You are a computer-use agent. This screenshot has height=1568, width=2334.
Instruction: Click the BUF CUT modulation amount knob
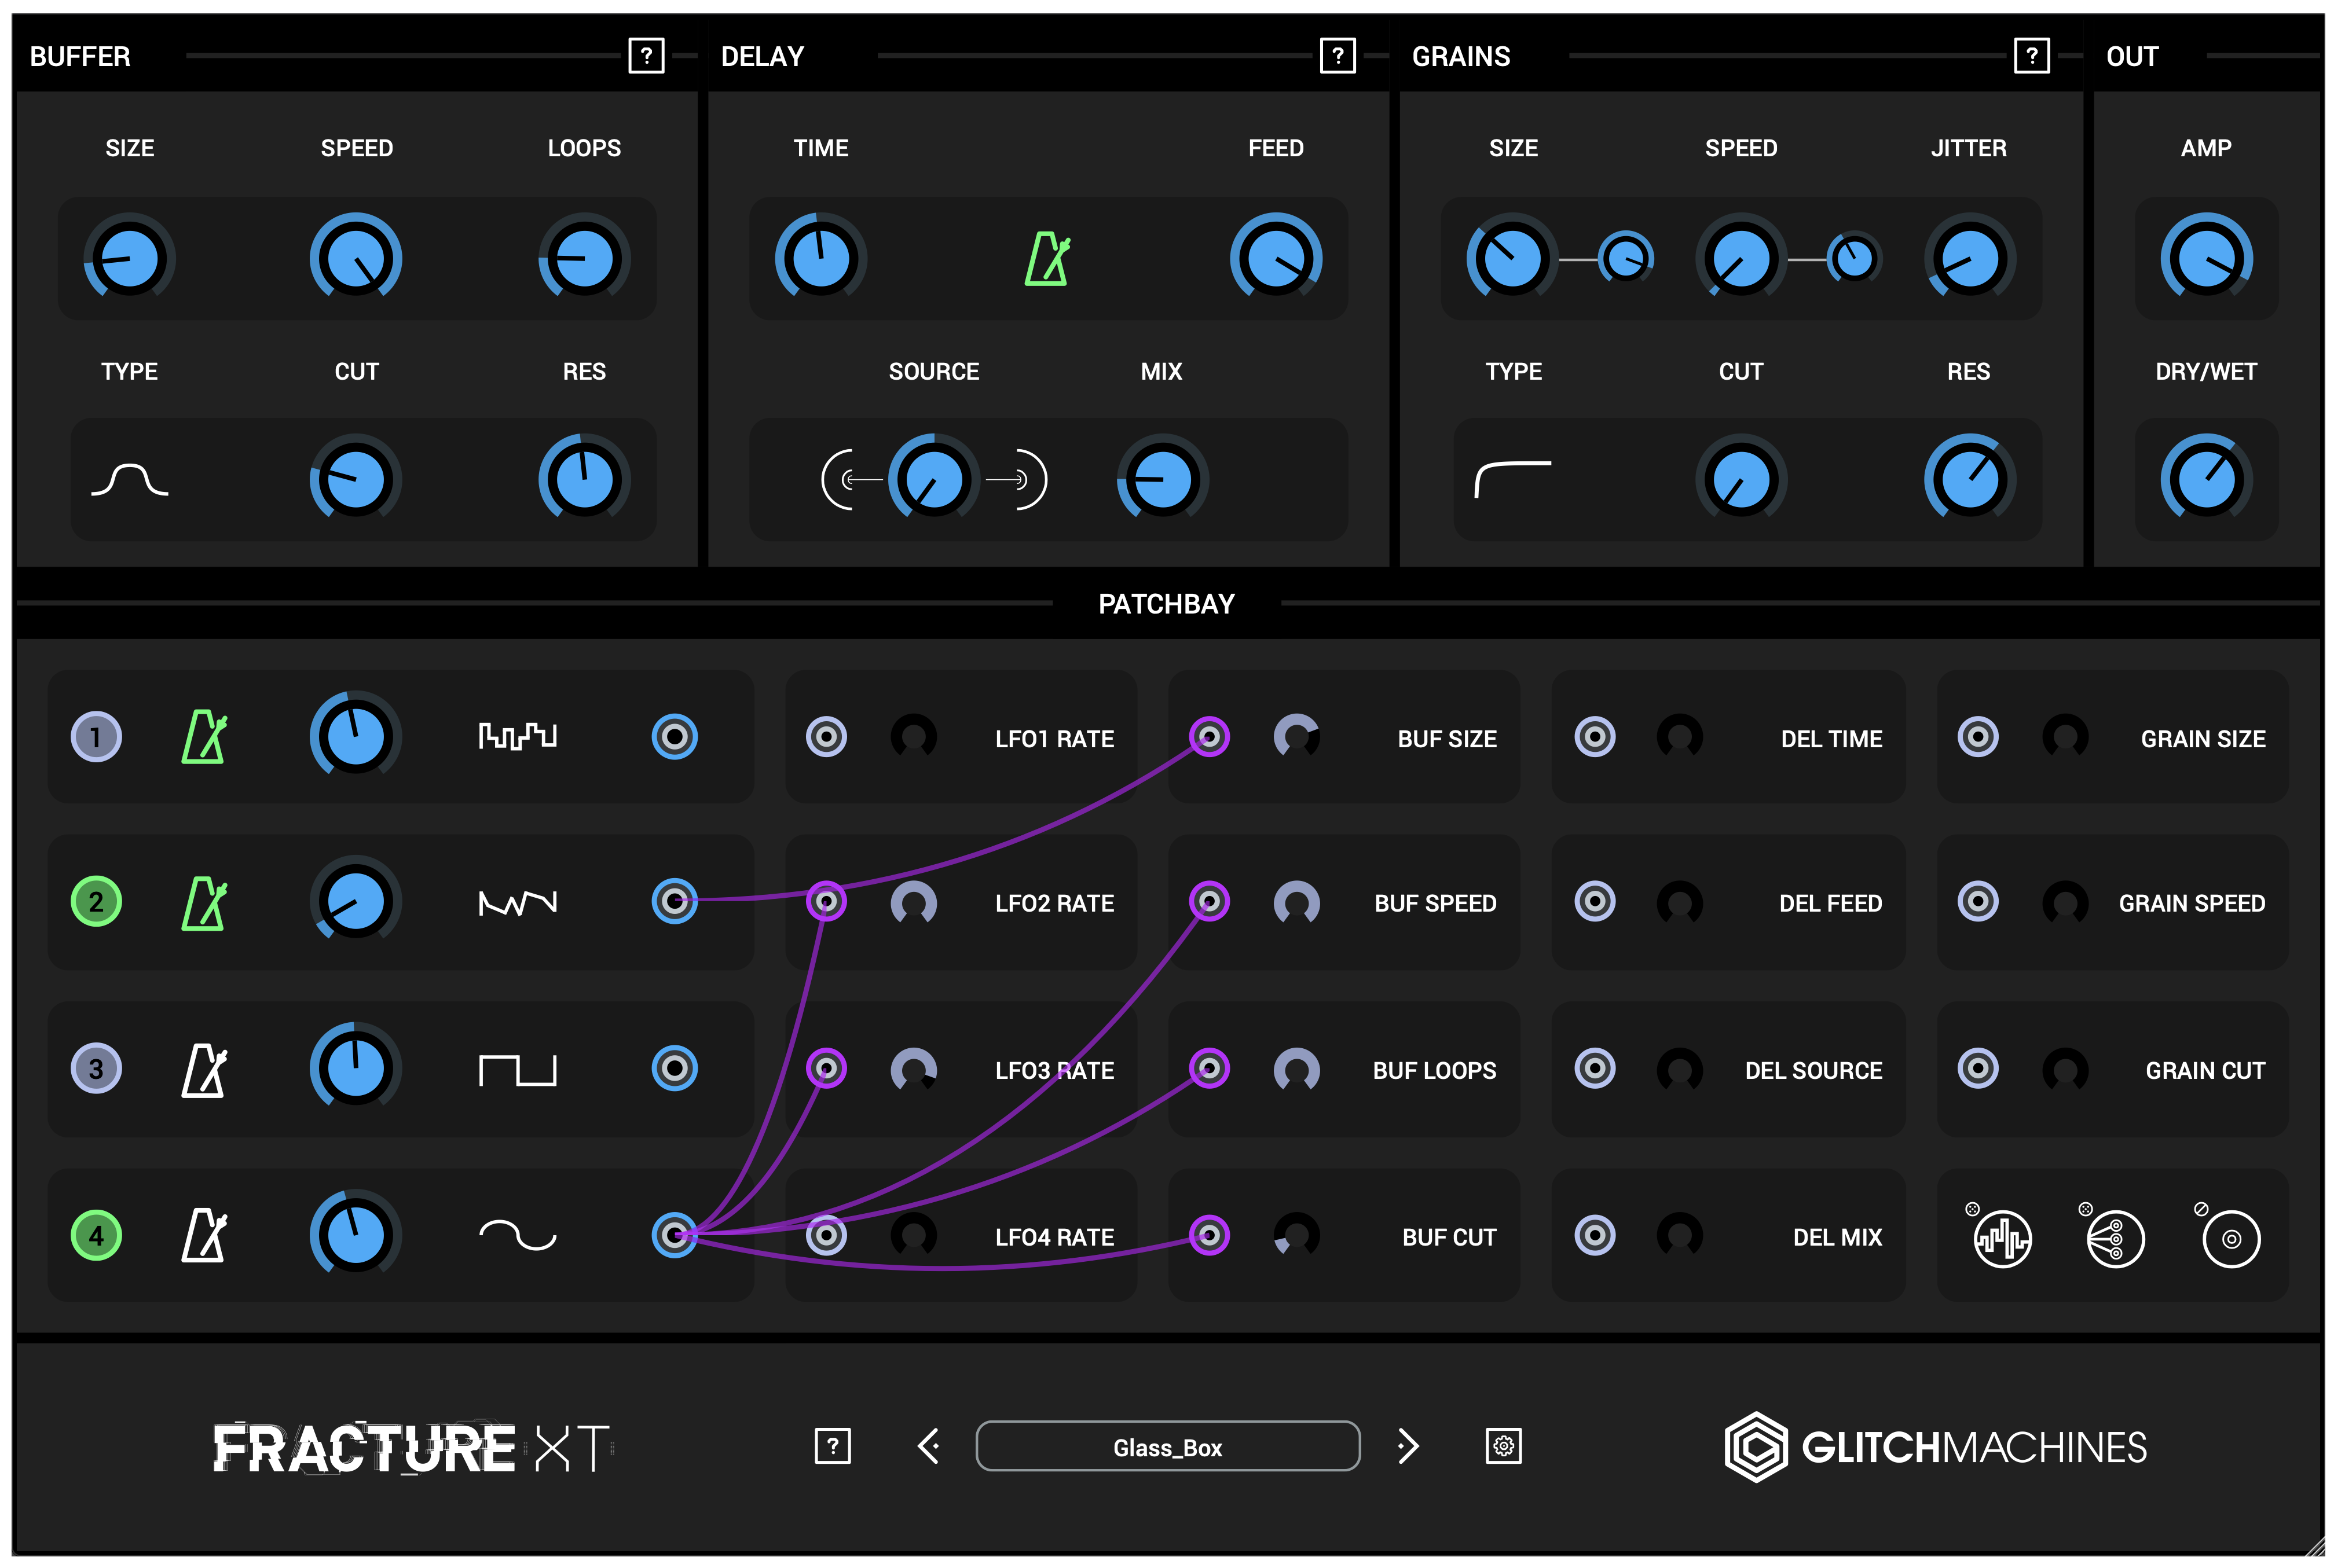coord(1296,1236)
